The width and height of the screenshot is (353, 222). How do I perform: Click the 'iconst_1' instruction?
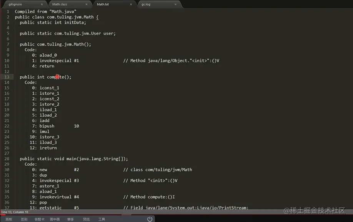coord(49,88)
